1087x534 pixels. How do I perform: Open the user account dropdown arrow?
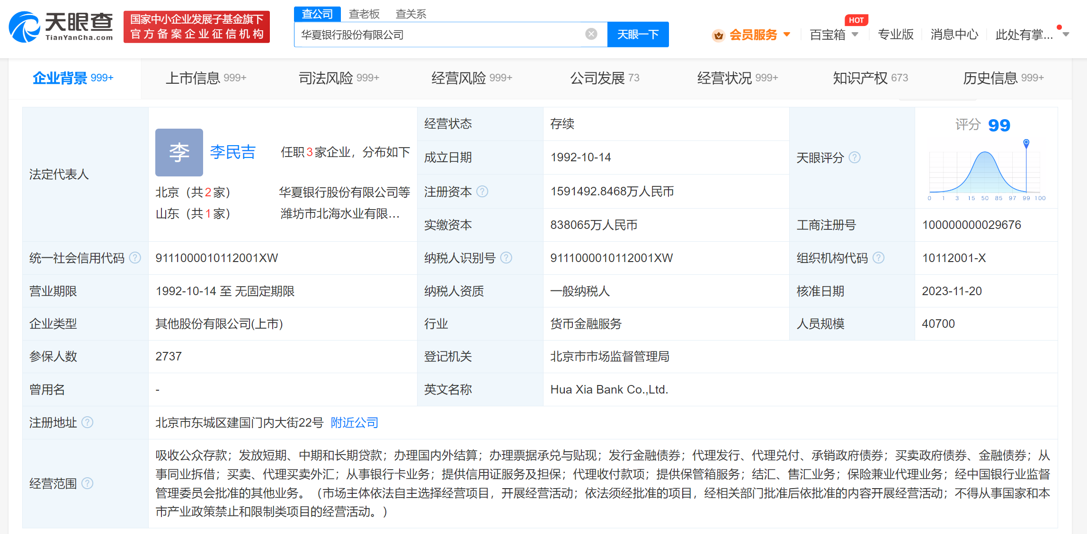1066,35
